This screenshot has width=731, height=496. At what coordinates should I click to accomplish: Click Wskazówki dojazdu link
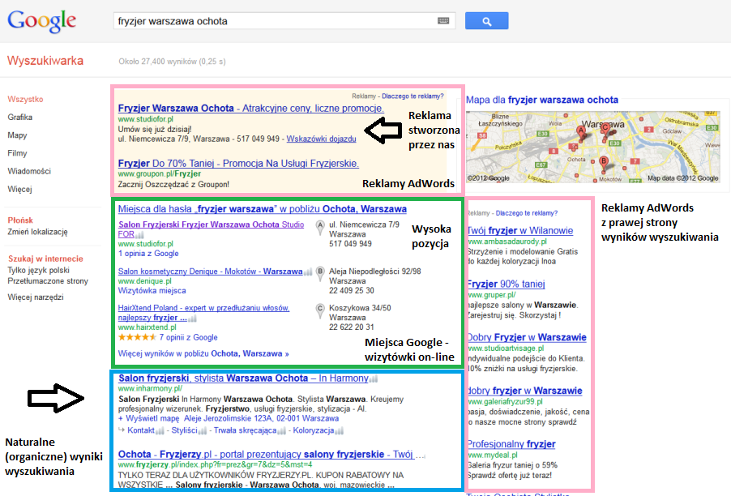pos(321,139)
